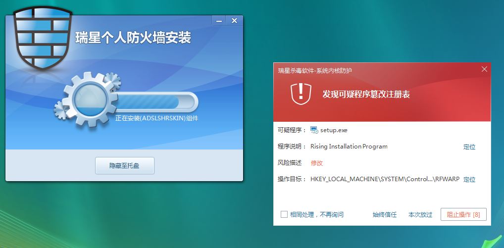Click the 始终信任 link
Viewport: 504px width, 248px height.
pyautogui.click(x=385, y=215)
